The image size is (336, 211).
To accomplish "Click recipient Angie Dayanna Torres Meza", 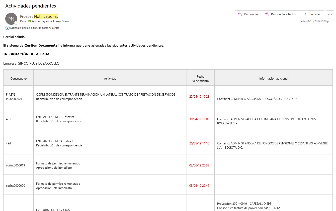I will click(50, 21).
